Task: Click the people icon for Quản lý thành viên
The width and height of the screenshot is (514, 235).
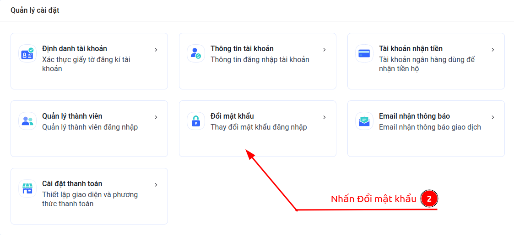Action: click(27, 121)
